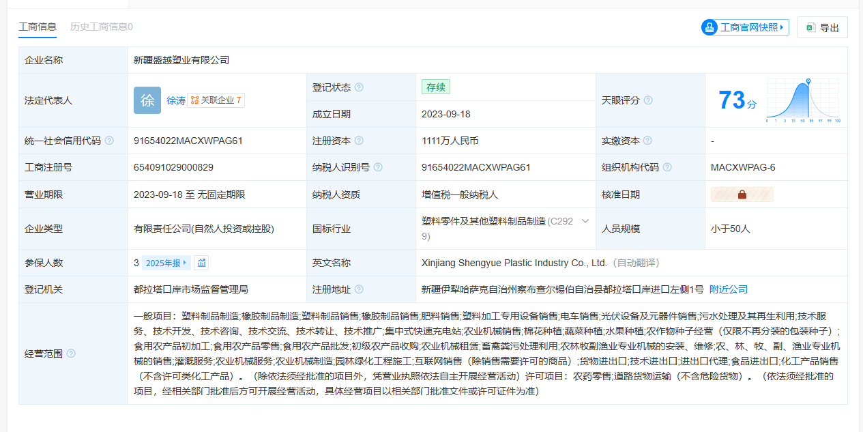Click help icon beside 注册地址
The height and width of the screenshot is (432, 863).
tap(359, 289)
